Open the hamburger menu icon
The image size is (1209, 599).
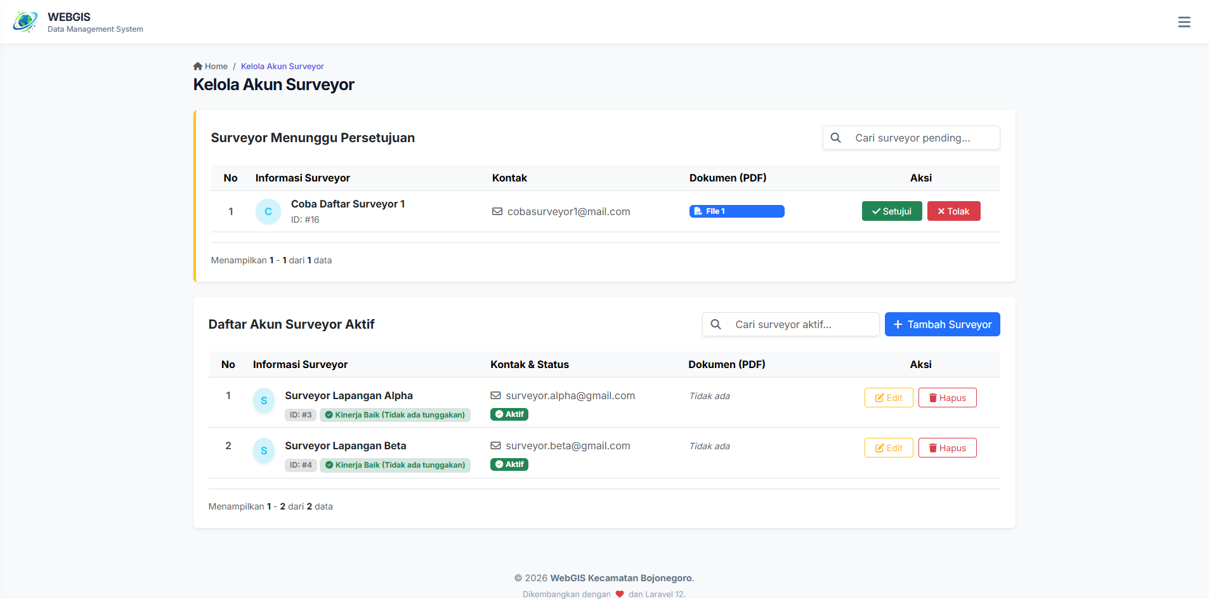click(1184, 22)
